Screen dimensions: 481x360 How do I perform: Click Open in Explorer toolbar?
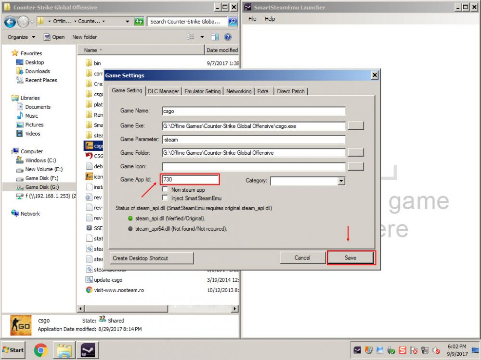click(54, 37)
